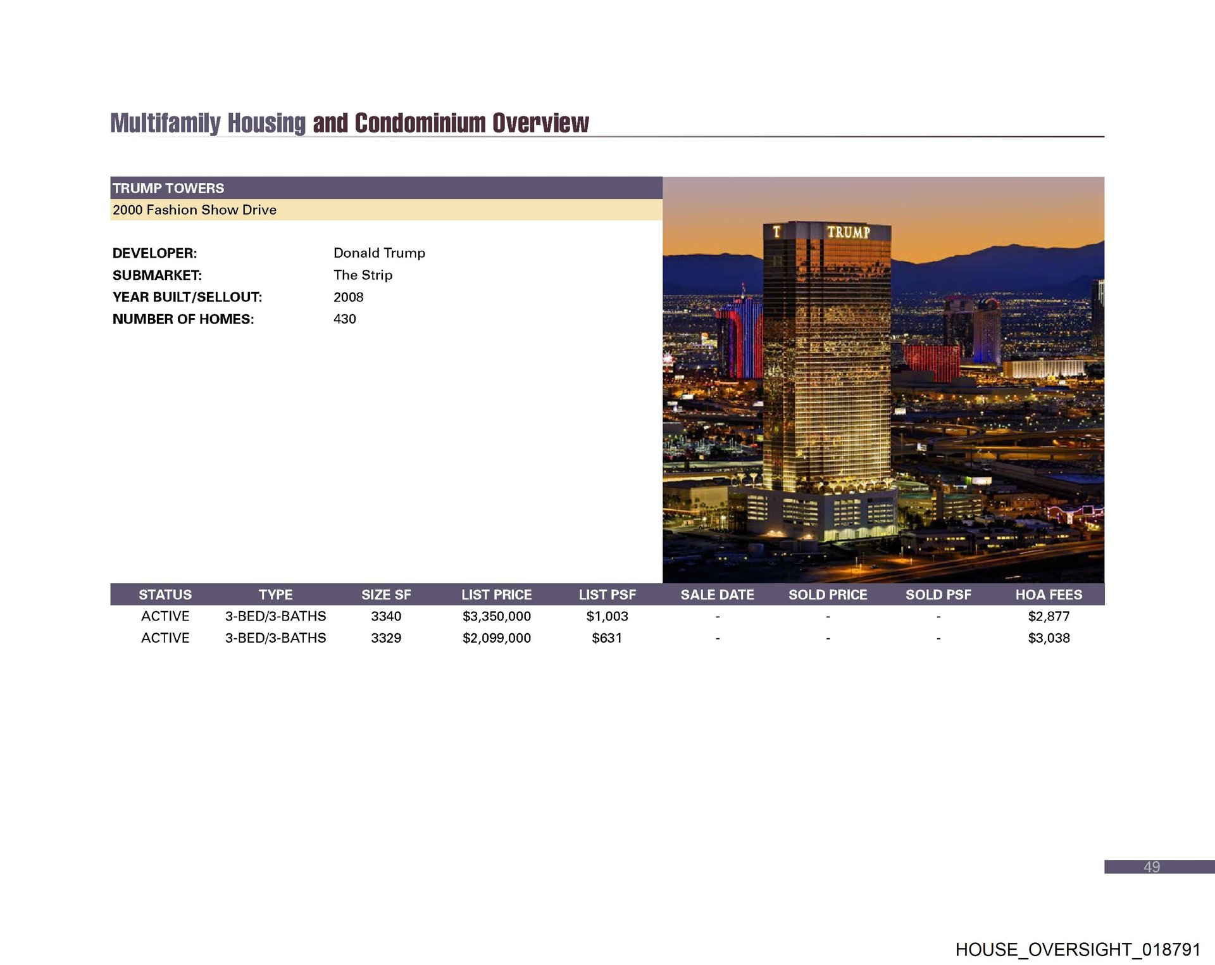The height and width of the screenshot is (965, 1215).
Task: Click the SOLD PRICE column header
Action: coord(828,595)
